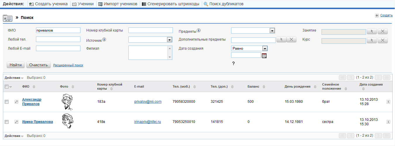The height and width of the screenshot is (146, 395).
Task: Click edit pencil icon for Александр Привалов
Action: click(16, 102)
